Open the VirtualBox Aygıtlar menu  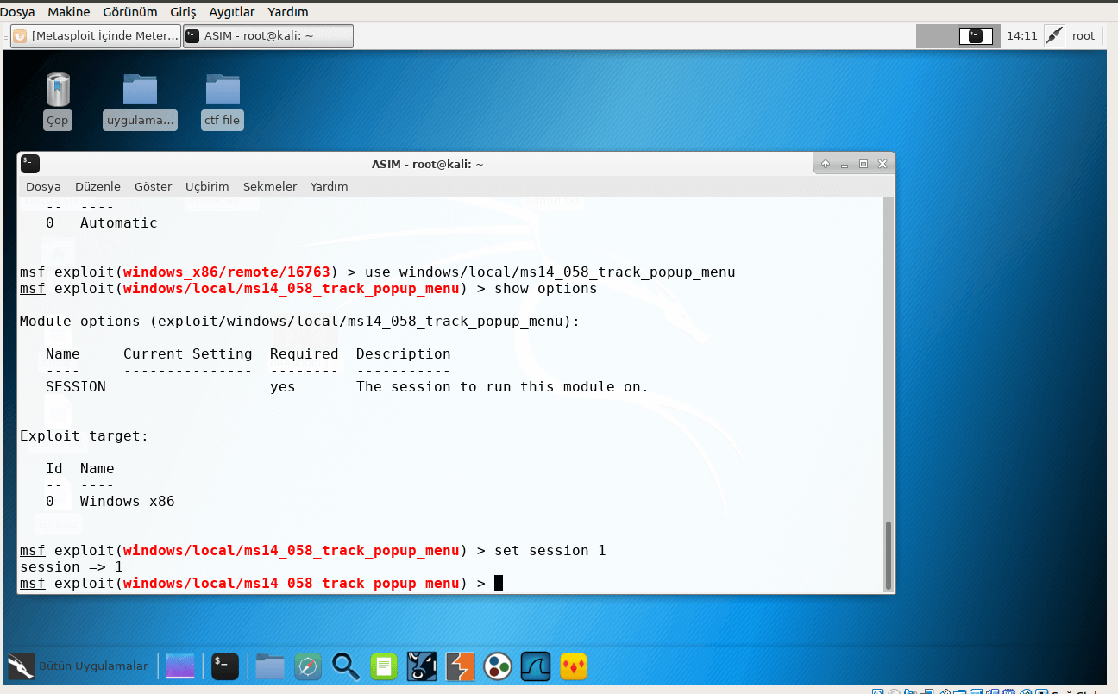(x=232, y=12)
